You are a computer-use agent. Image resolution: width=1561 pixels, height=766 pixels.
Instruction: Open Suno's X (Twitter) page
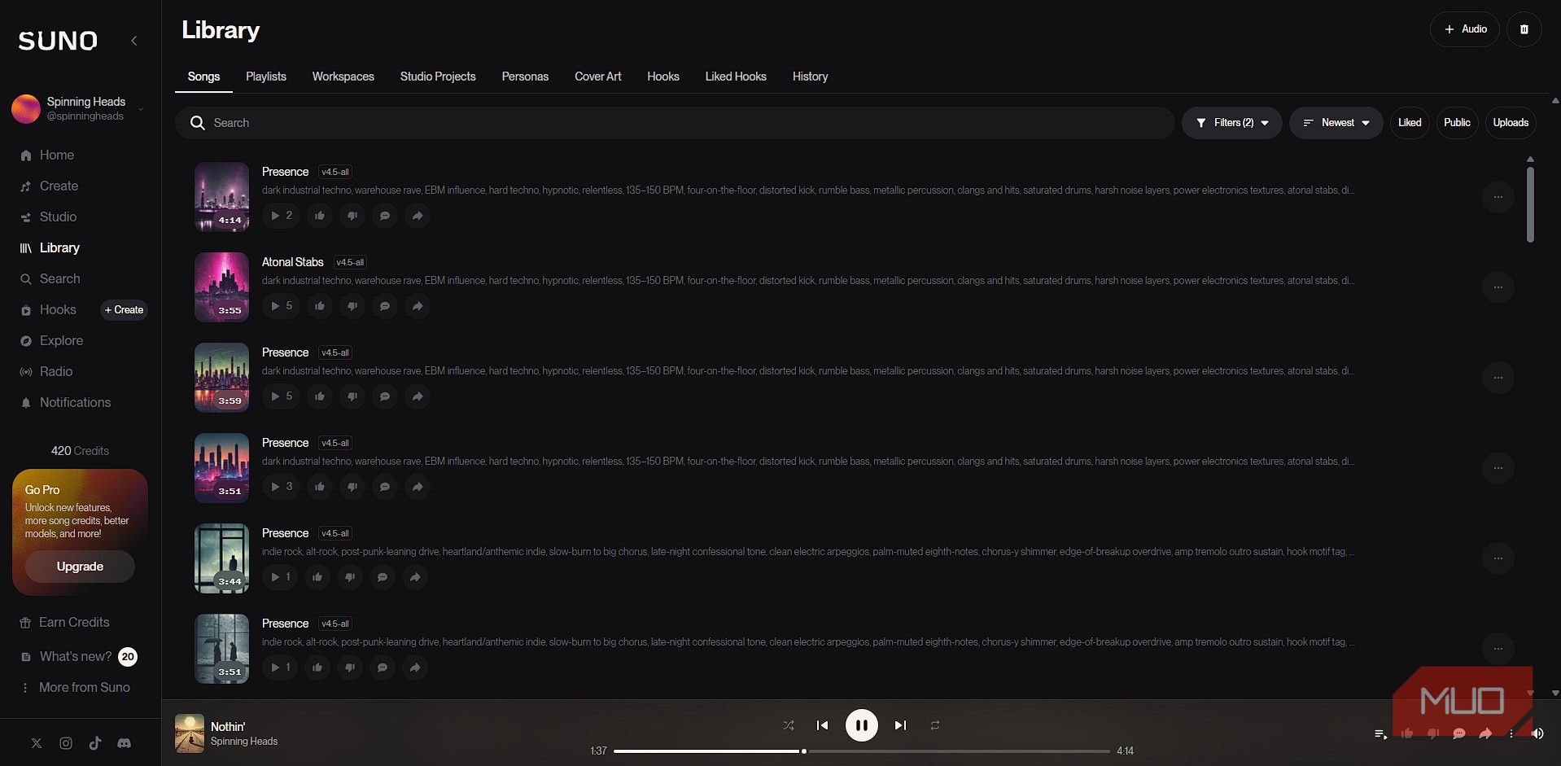37,743
